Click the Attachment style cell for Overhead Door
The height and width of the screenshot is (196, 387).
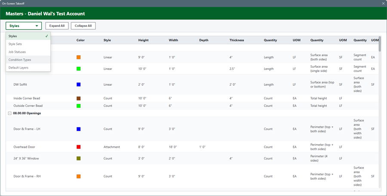click(111, 147)
